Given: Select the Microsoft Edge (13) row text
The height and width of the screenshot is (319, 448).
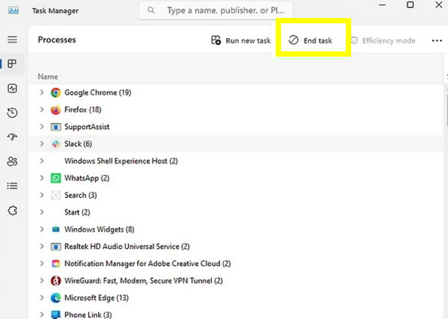Looking at the screenshot, I should (96, 298).
